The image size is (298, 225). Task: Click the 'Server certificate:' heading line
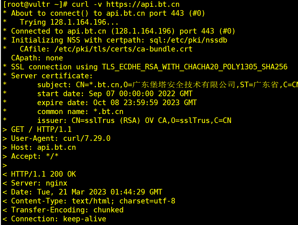click(x=52, y=76)
